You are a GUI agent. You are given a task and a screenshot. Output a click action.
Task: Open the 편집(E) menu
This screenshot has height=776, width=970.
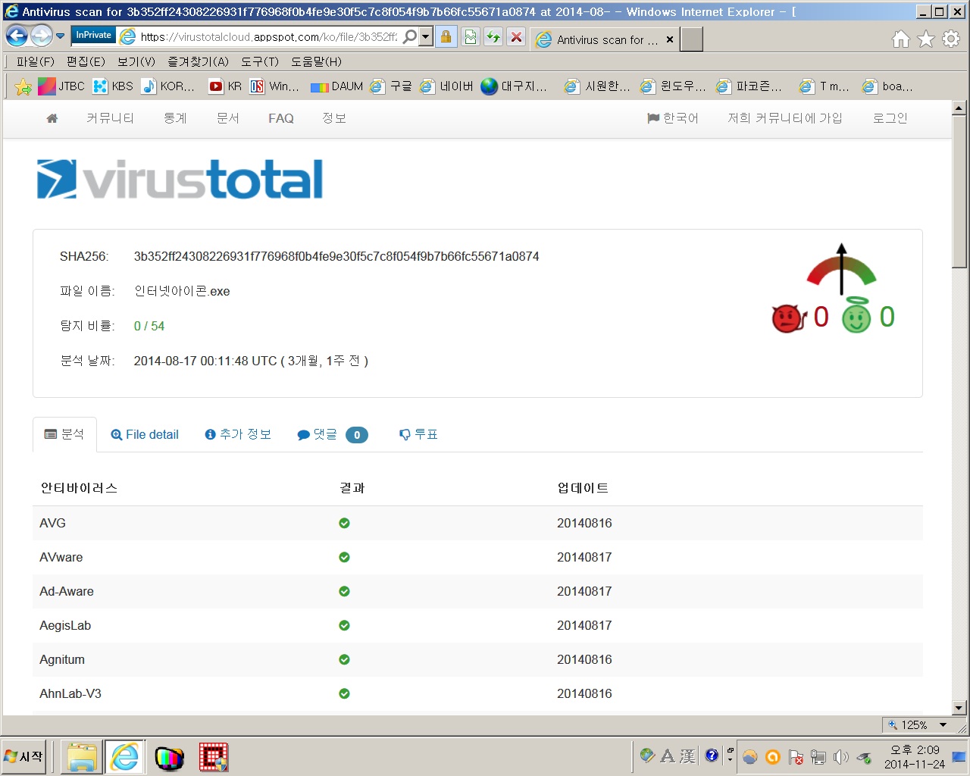tap(86, 61)
